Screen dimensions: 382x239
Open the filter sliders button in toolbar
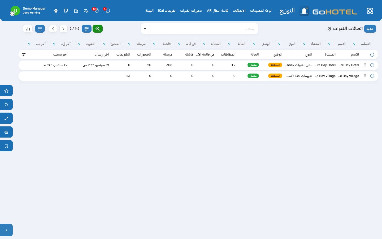point(86,29)
